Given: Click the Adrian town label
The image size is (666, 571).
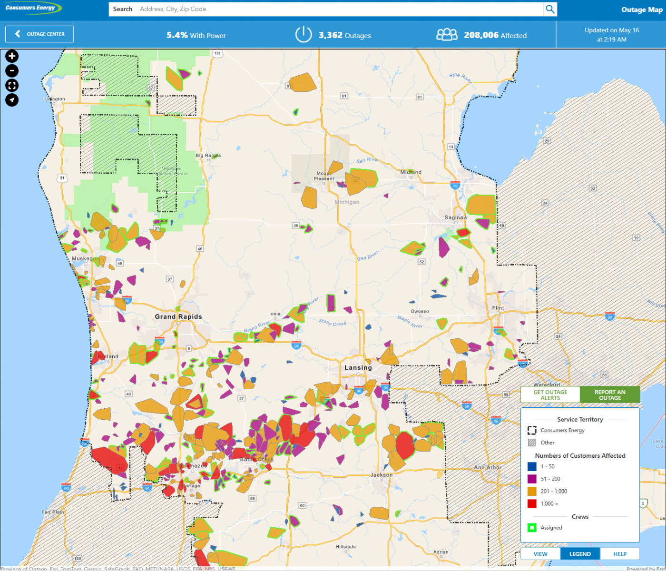Looking at the screenshot, I should coord(441,552).
